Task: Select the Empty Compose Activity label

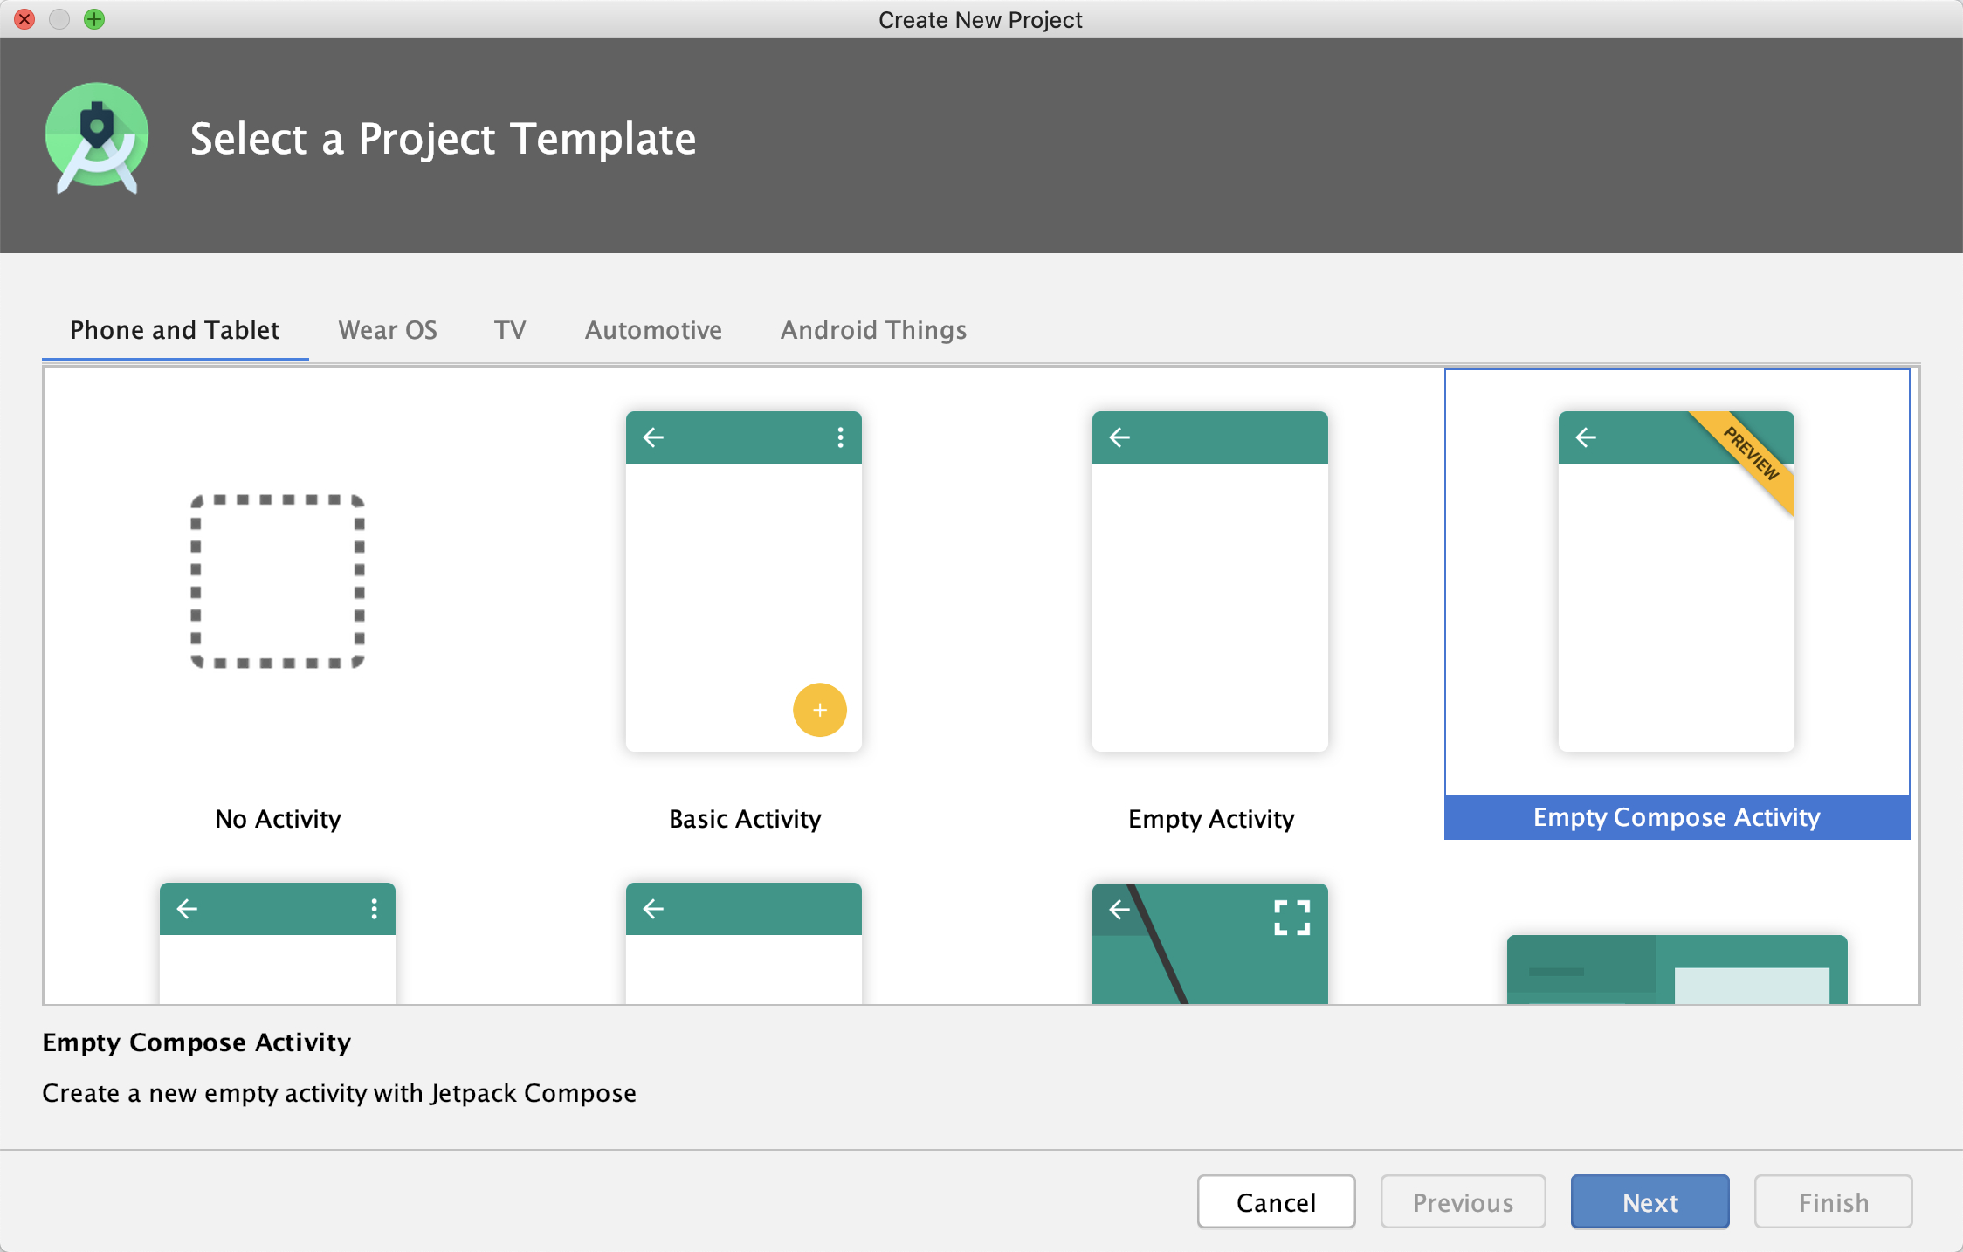Action: (x=1677, y=817)
